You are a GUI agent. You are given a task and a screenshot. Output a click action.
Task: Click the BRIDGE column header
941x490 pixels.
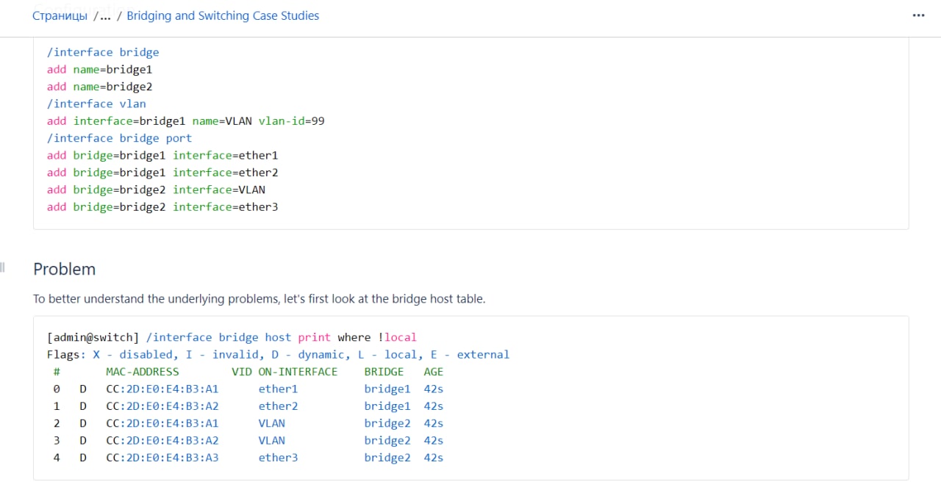click(384, 372)
